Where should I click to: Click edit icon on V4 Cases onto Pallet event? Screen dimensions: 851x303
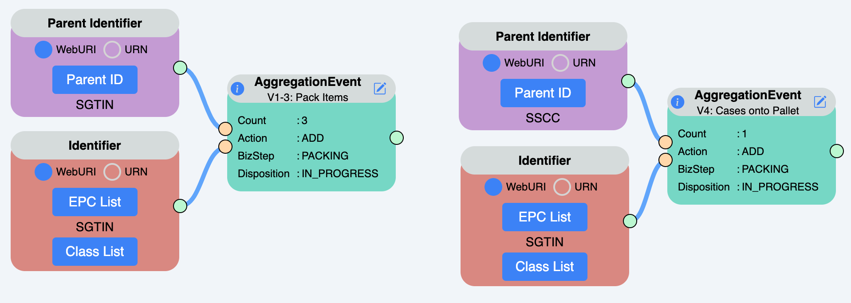click(x=820, y=101)
